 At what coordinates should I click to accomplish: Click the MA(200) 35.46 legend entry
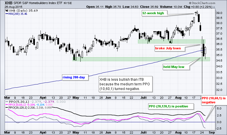click(16, 14)
